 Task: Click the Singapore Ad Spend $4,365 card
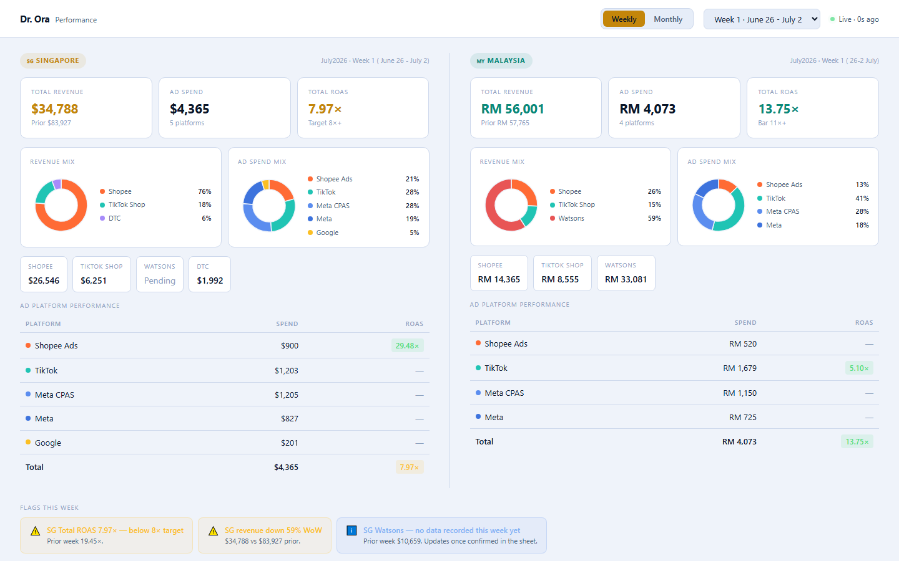click(x=225, y=108)
